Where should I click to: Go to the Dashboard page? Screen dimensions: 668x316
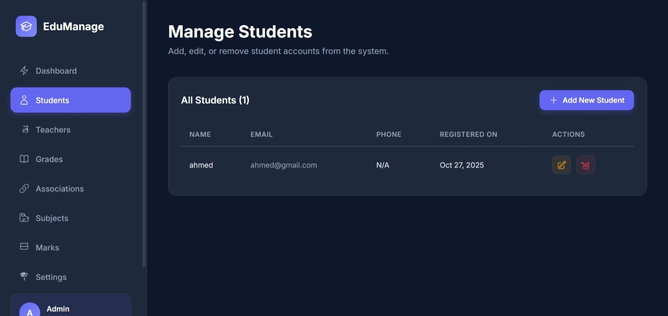56,71
